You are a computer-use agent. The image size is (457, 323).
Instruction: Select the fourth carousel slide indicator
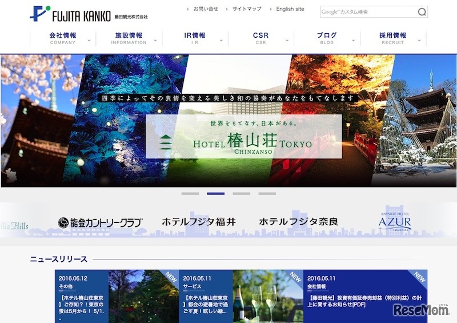click(x=267, y=193)
